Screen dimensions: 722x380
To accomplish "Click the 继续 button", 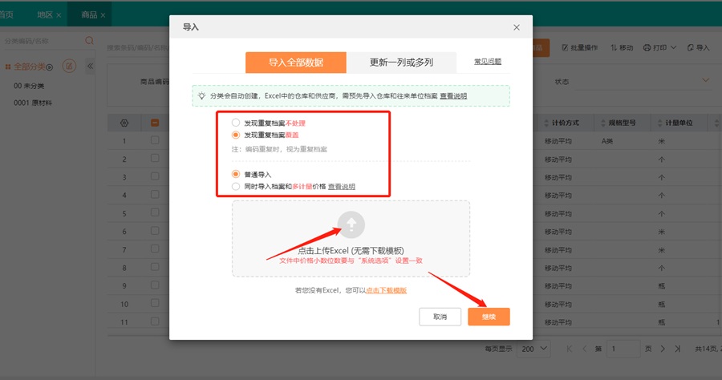I will pos(489,317).
